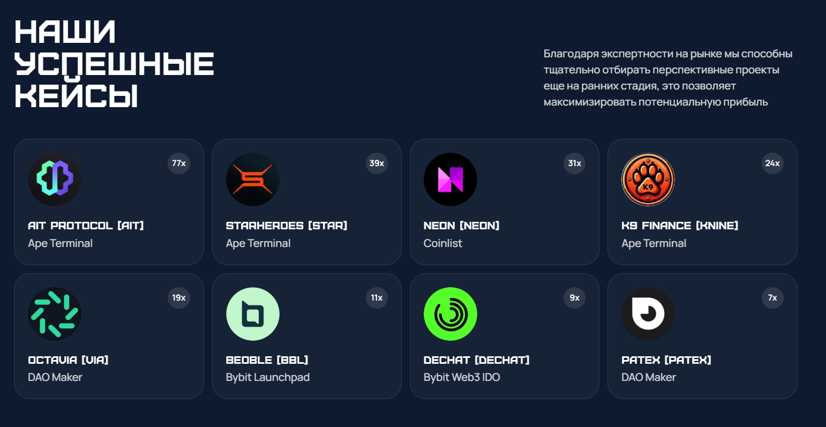
Task: Open the OCTAVIA [VIA] card title
Action: coord(68,360)
